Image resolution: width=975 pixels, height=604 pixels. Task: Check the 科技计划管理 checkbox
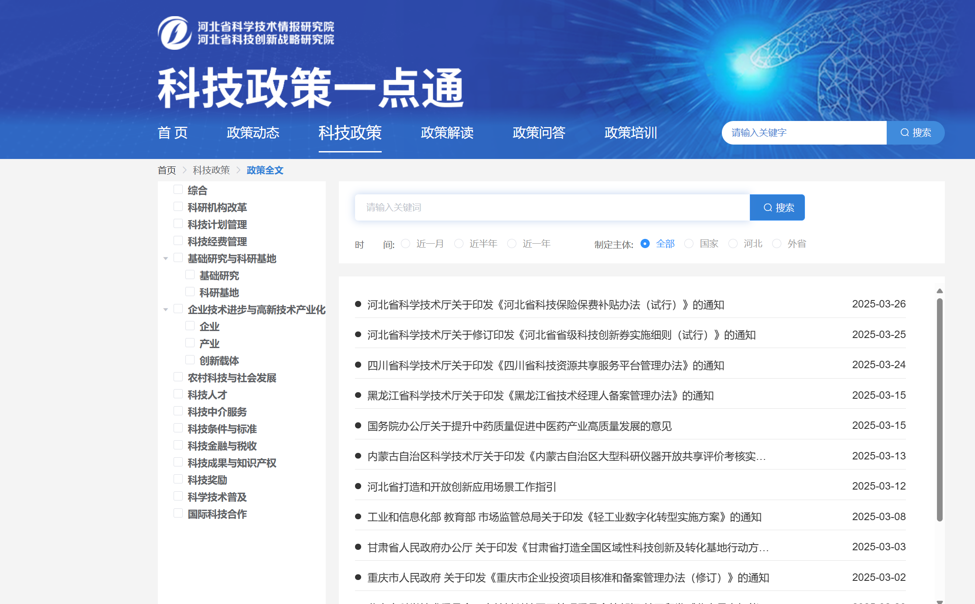pyautogui.click(x=178, y=224)
